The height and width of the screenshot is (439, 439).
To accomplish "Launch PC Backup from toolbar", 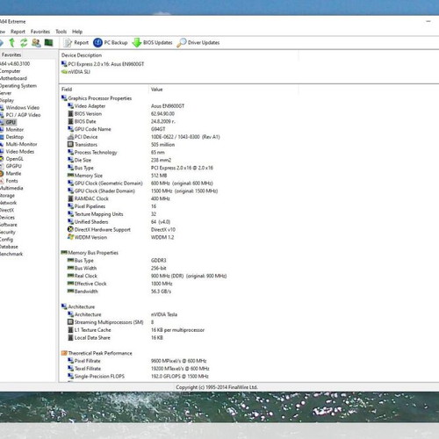I will click(x=111, y=43).
